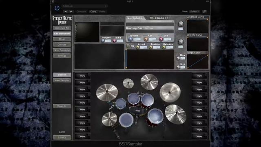The height and width of the screenshot is (147, 261).
Task: Toggle the plugin power bypass icon
Action: (57, 8)
